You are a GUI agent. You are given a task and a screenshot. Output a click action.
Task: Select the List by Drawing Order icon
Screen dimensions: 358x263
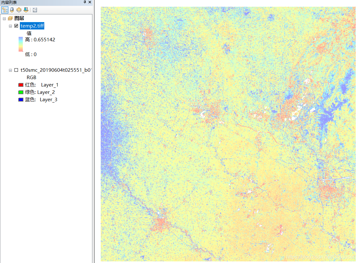[x=4, y=10]
